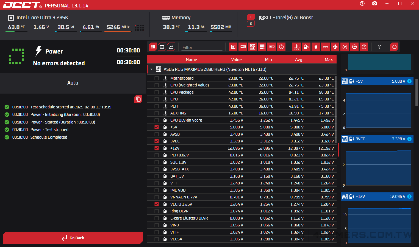Toggle unknown sensor type question filter
This screenshot has height=247, width=419.
click(x=364, y=47)
